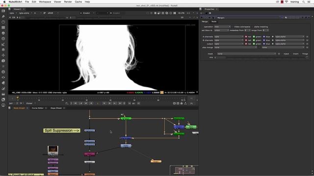Open the Workspace menu
Viewport: 314px width, 176px height.
(45, 2)
